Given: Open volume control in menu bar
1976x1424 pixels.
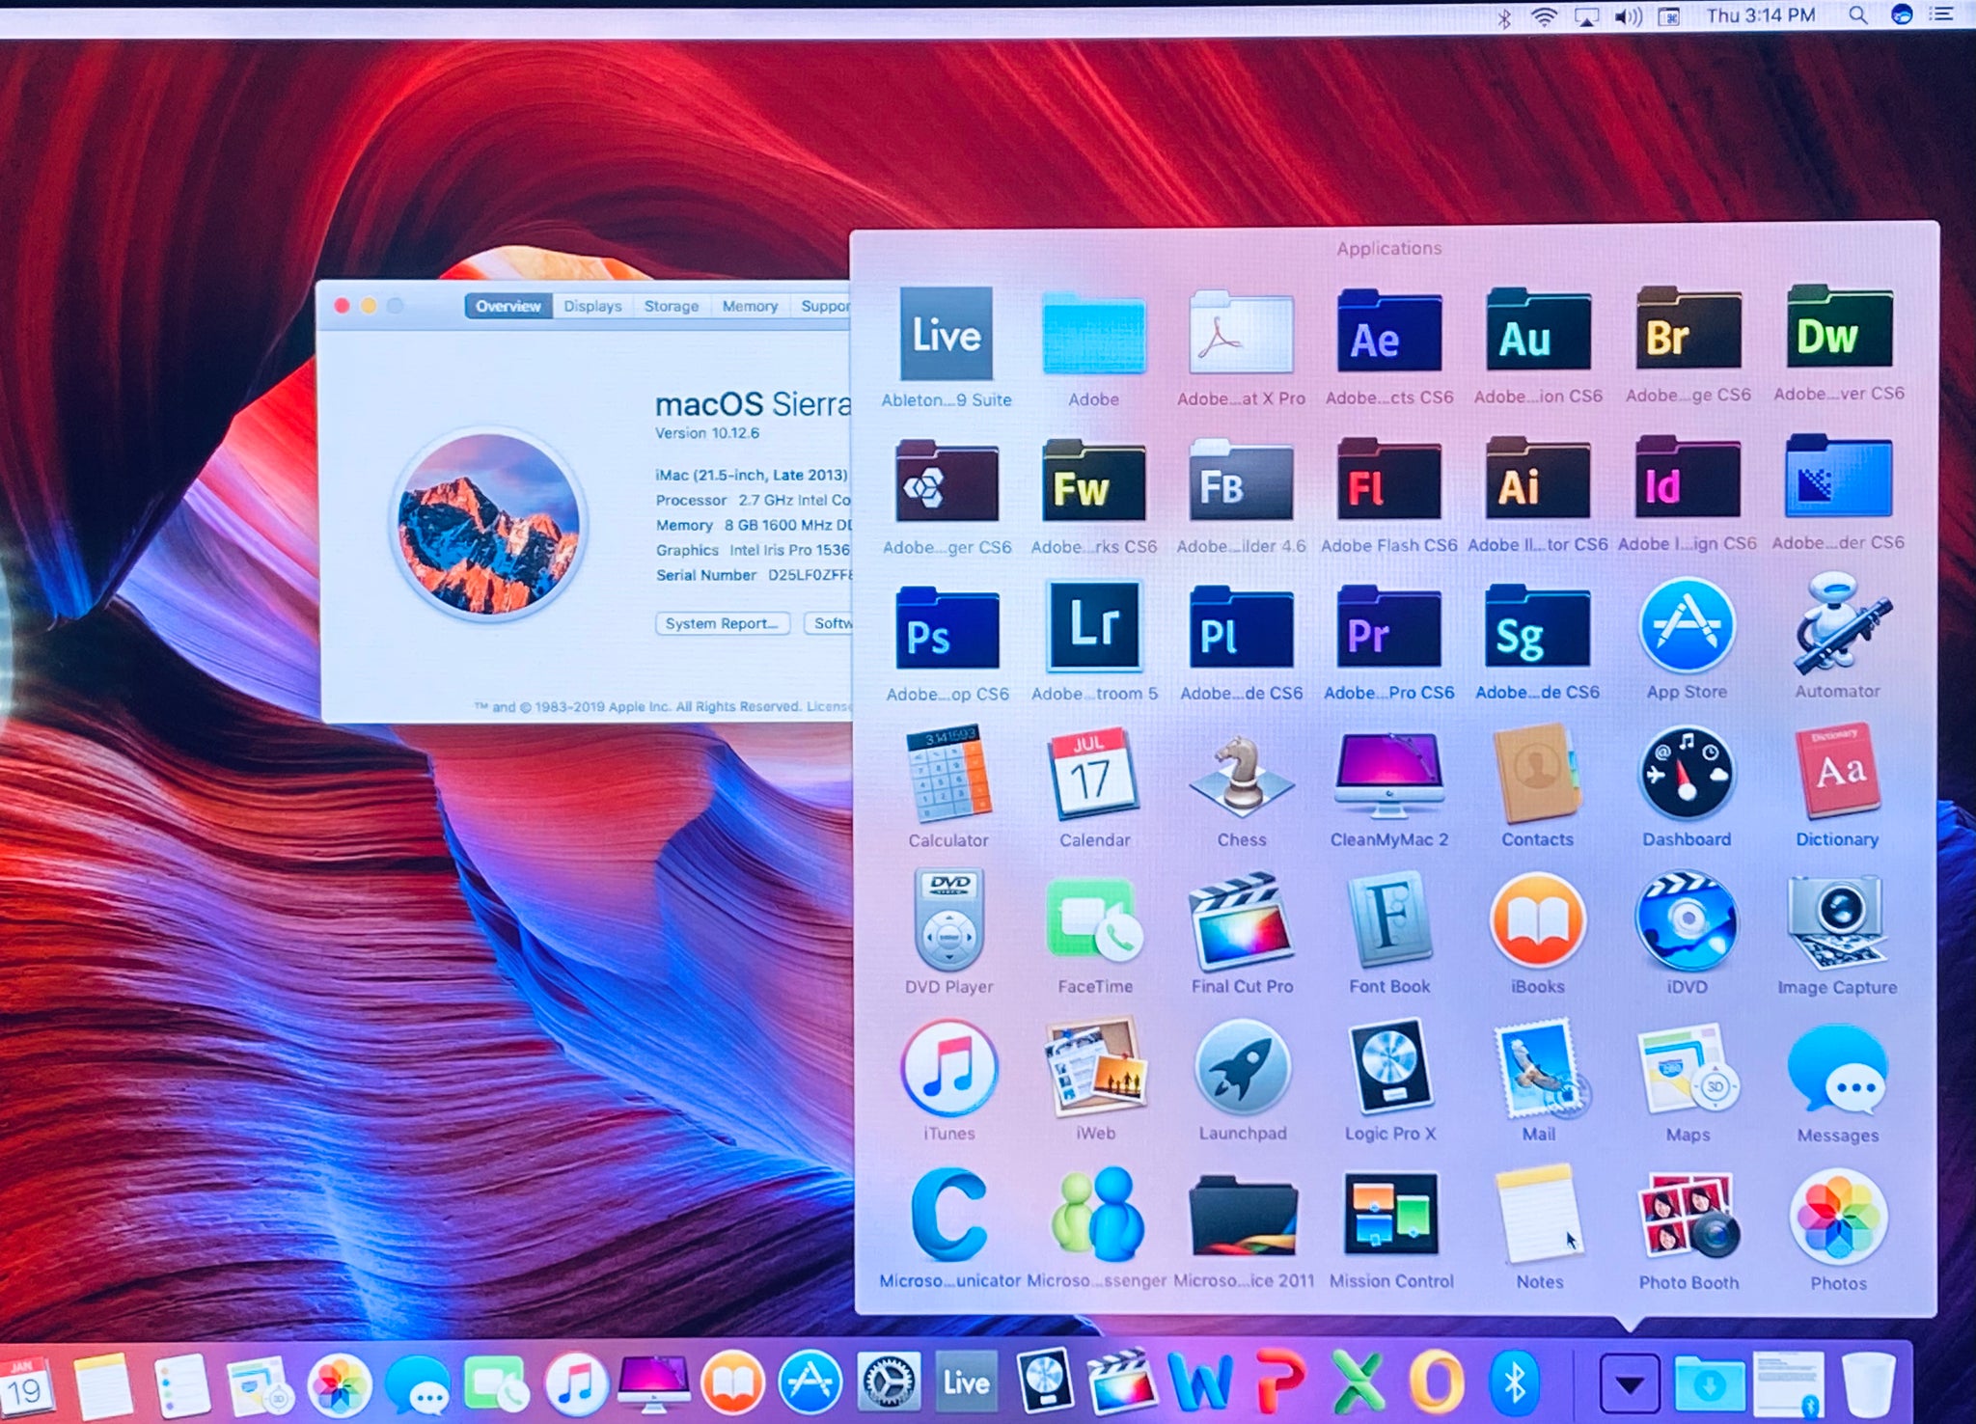Looking at the screenshot, I should (1629, 16).
